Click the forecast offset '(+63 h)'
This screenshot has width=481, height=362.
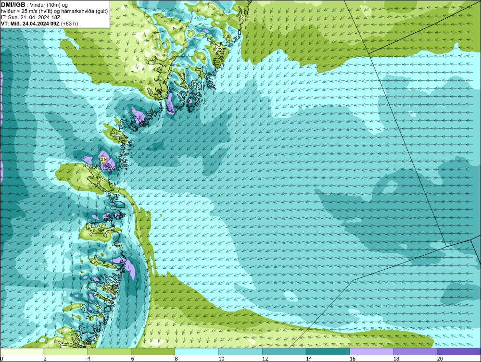pos(69,24)
